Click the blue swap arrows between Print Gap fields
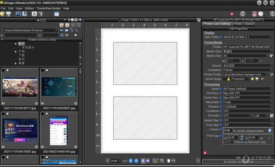The width and height of the screenshot is (275, 167). coord(242,138)
